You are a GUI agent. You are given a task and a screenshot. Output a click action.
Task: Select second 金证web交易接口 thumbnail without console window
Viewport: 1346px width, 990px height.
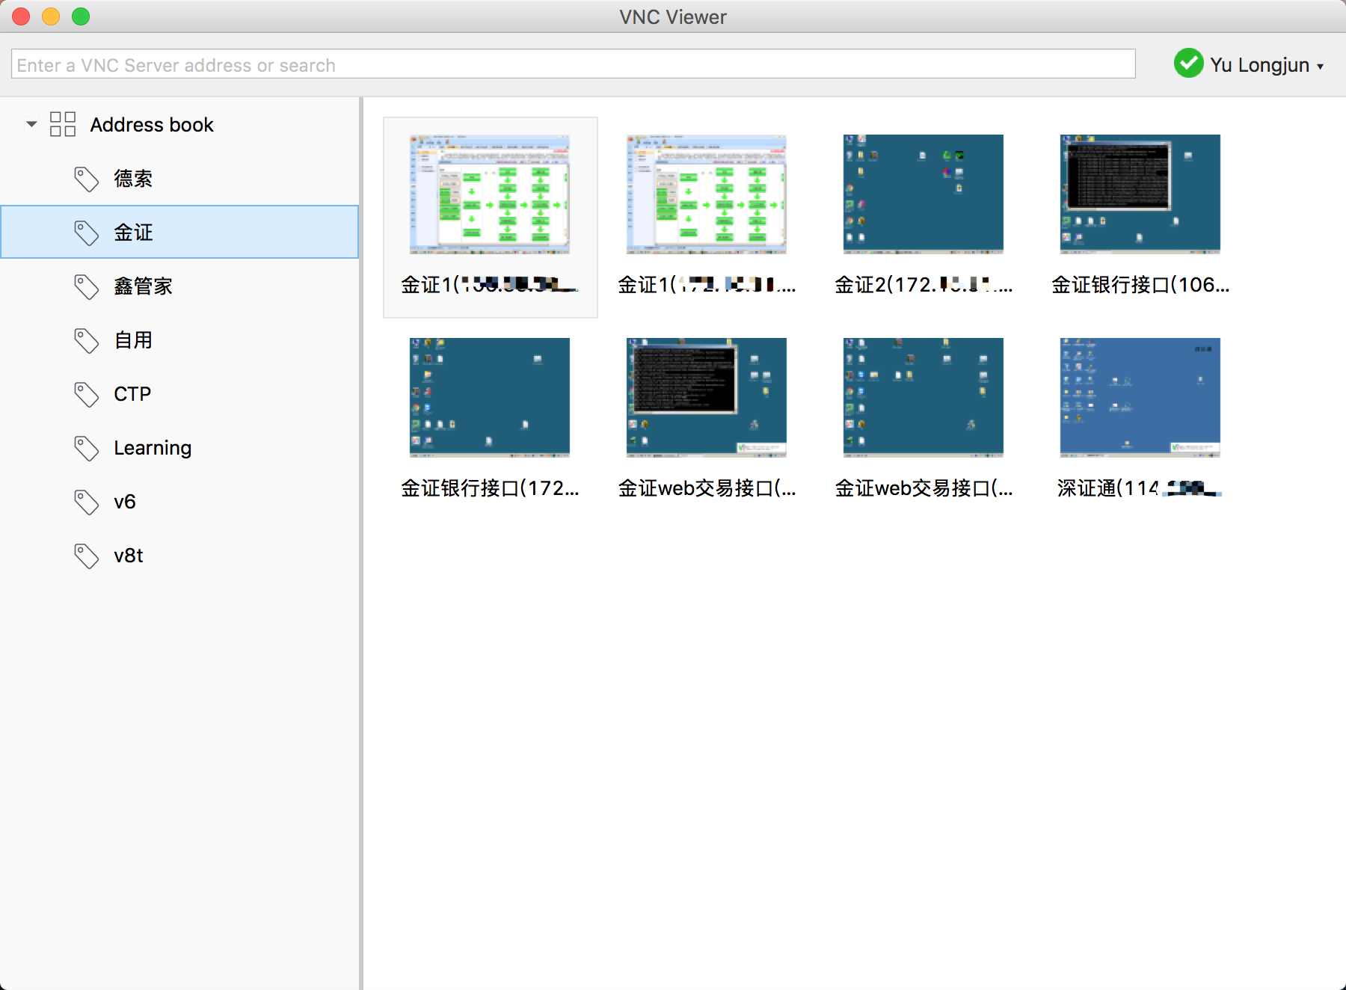tap(924, 398)
